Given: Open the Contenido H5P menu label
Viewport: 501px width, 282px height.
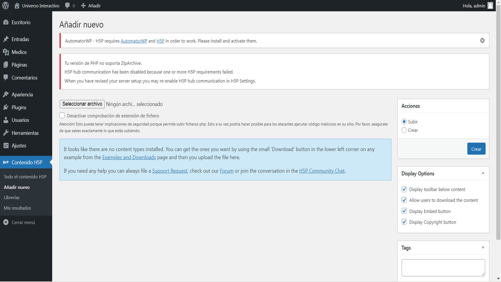Looking at the screenshot, I should [27, 162].
